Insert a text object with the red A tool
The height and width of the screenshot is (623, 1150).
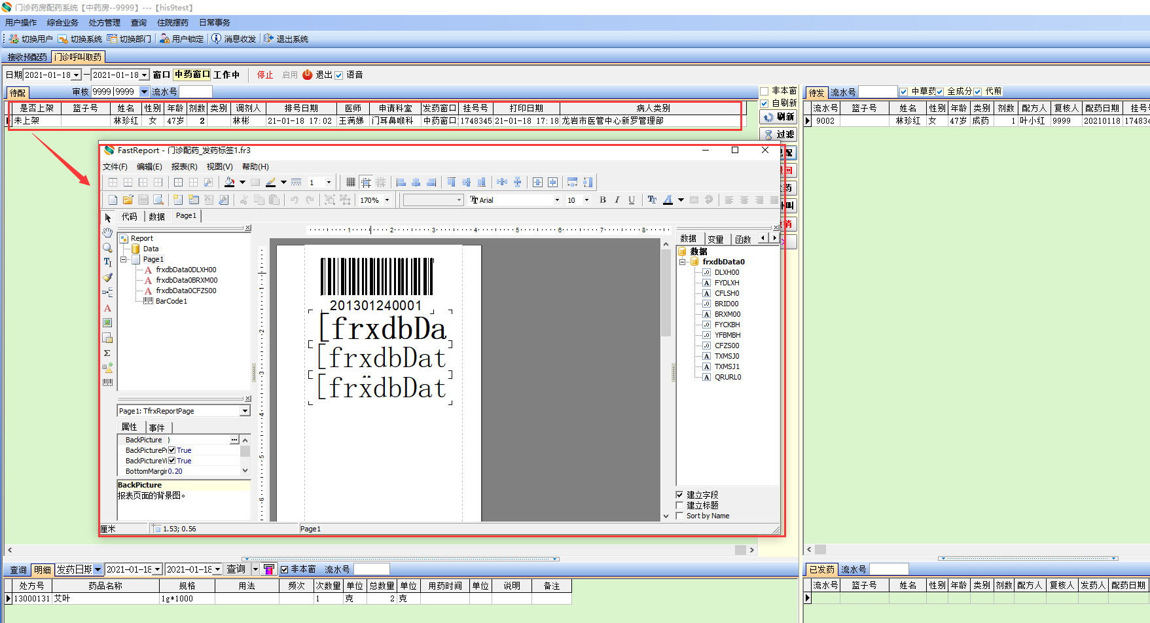pyautogui.click(x=108, y=308)
